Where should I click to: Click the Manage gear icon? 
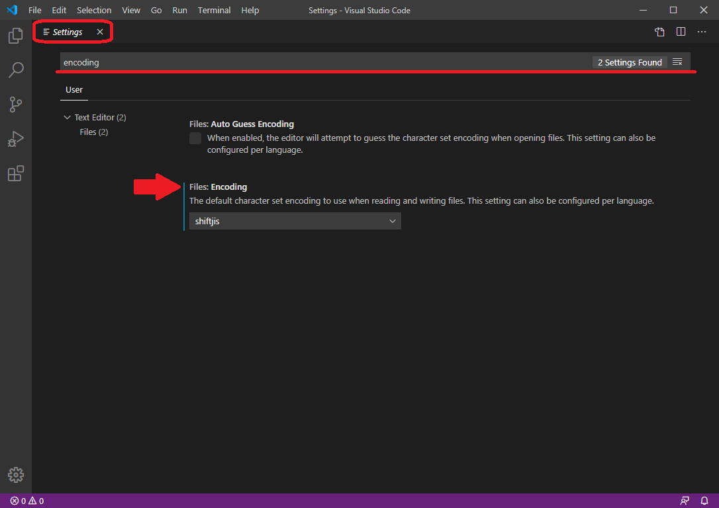16,475
